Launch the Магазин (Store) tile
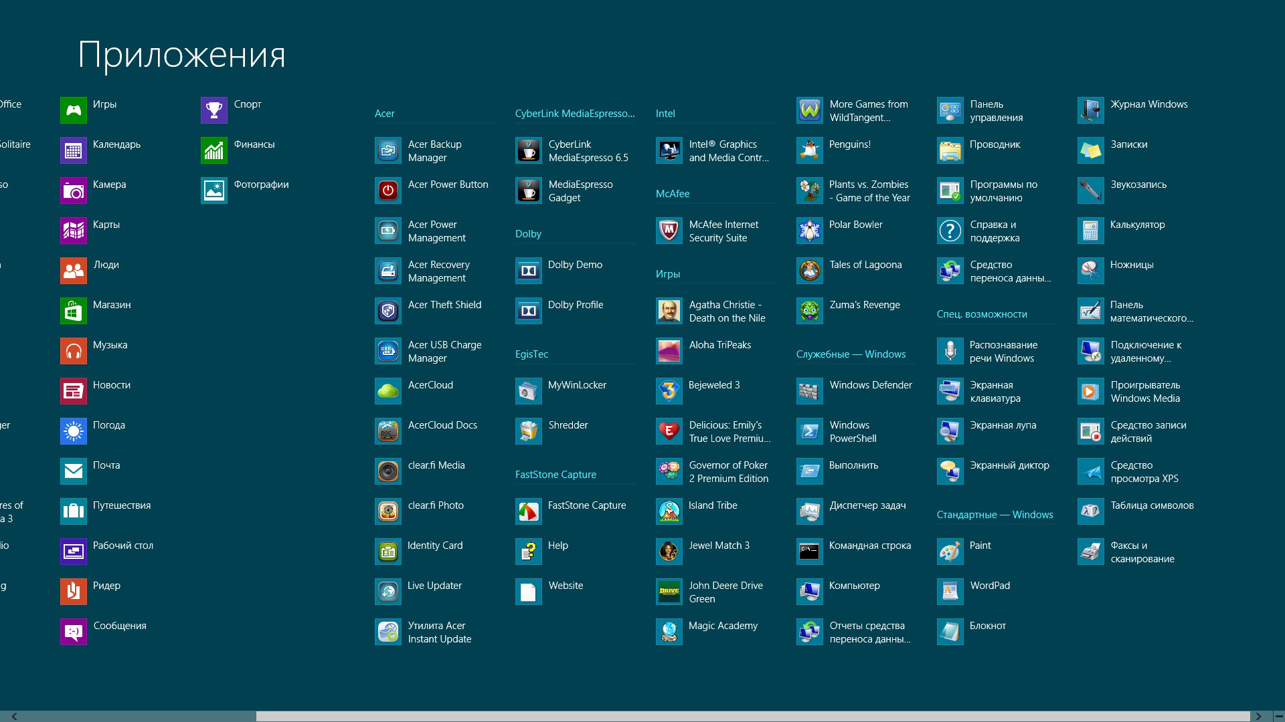 74,311
